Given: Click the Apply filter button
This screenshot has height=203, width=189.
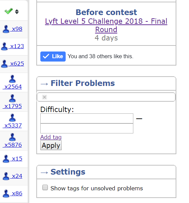Looking at the screenshot, I should tap(51, 145).
